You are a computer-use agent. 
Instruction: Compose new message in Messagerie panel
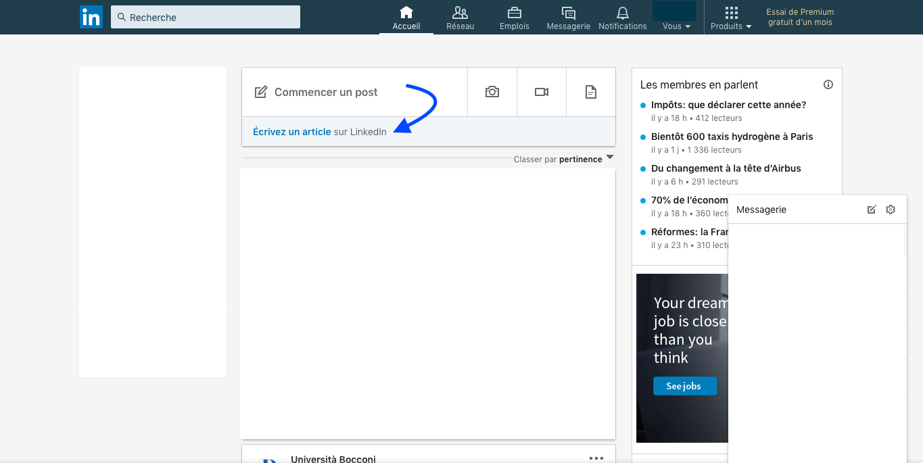tap(872, 210)
